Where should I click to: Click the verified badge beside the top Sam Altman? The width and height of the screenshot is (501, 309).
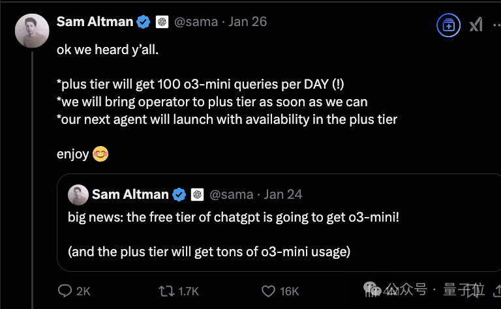[x=143, y=22]
